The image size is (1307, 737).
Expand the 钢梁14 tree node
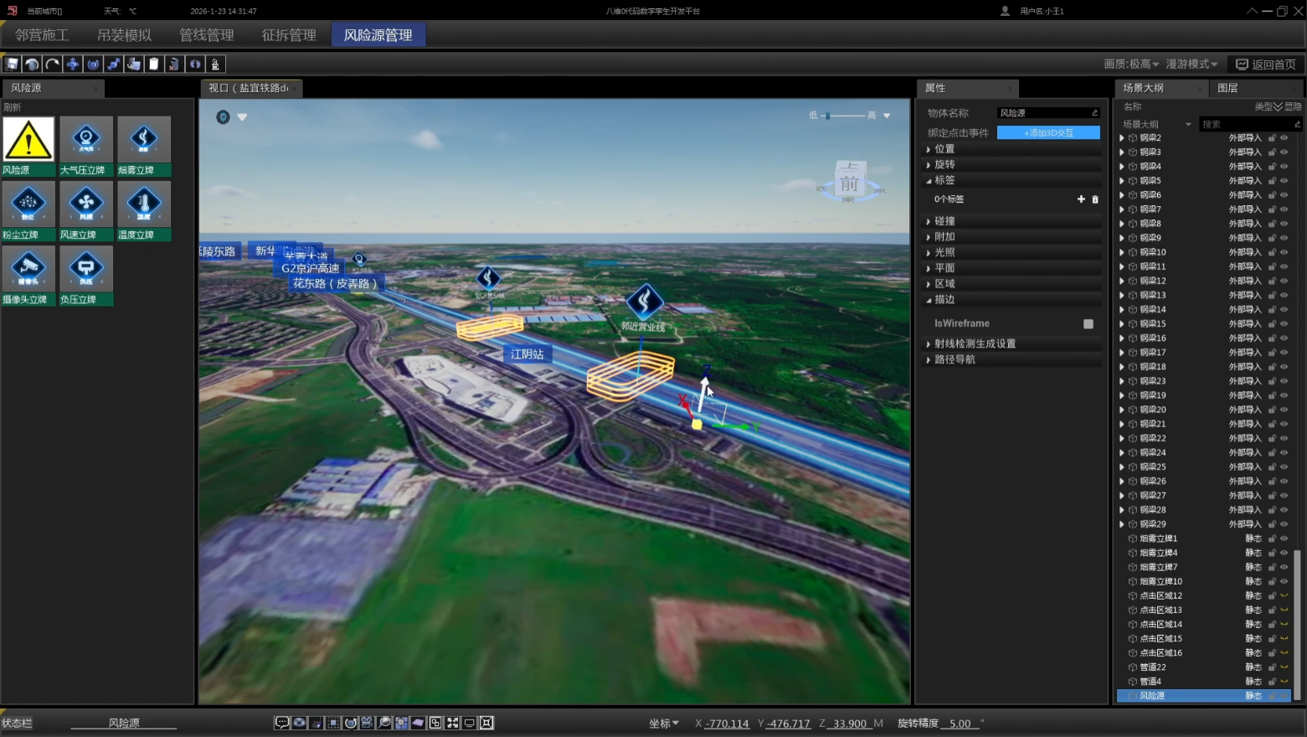(1122, 310)
